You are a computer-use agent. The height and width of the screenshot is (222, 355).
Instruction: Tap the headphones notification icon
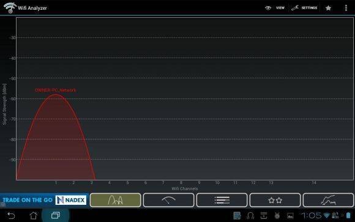[250, 216]
